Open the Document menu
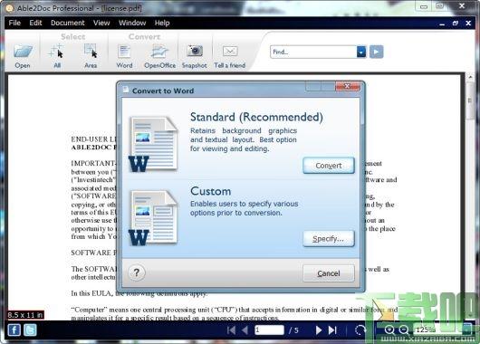This screenshot has height=344, width=480. coord(67,23)
